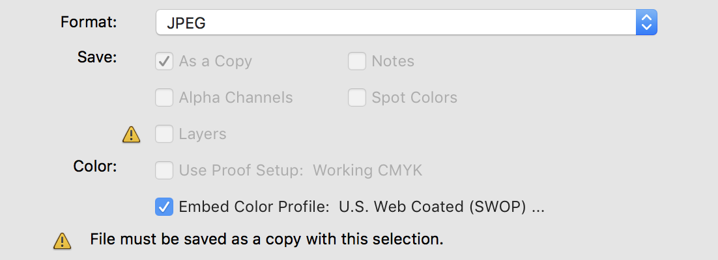Click the warning icon next to Layers
Viewport: 718px width, 260px height.
(x=131, y=135)
